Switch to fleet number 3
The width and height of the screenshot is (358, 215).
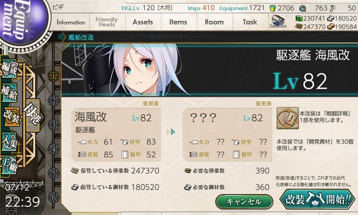click(x=54, y=125)
